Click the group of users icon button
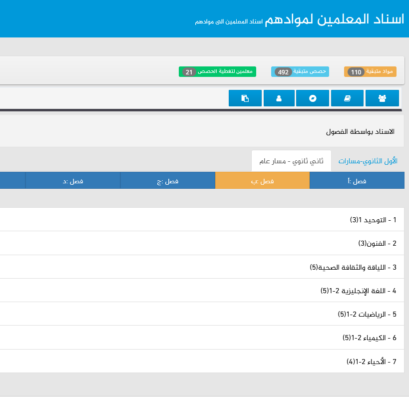This screenshot has height=397, width=409. (x=382, y=98)
